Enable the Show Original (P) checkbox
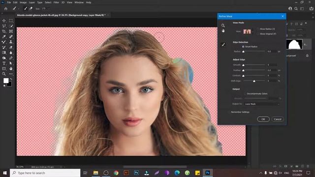Image resolution: width=315 pixels, height=177 pixels. tap(258, 34)
